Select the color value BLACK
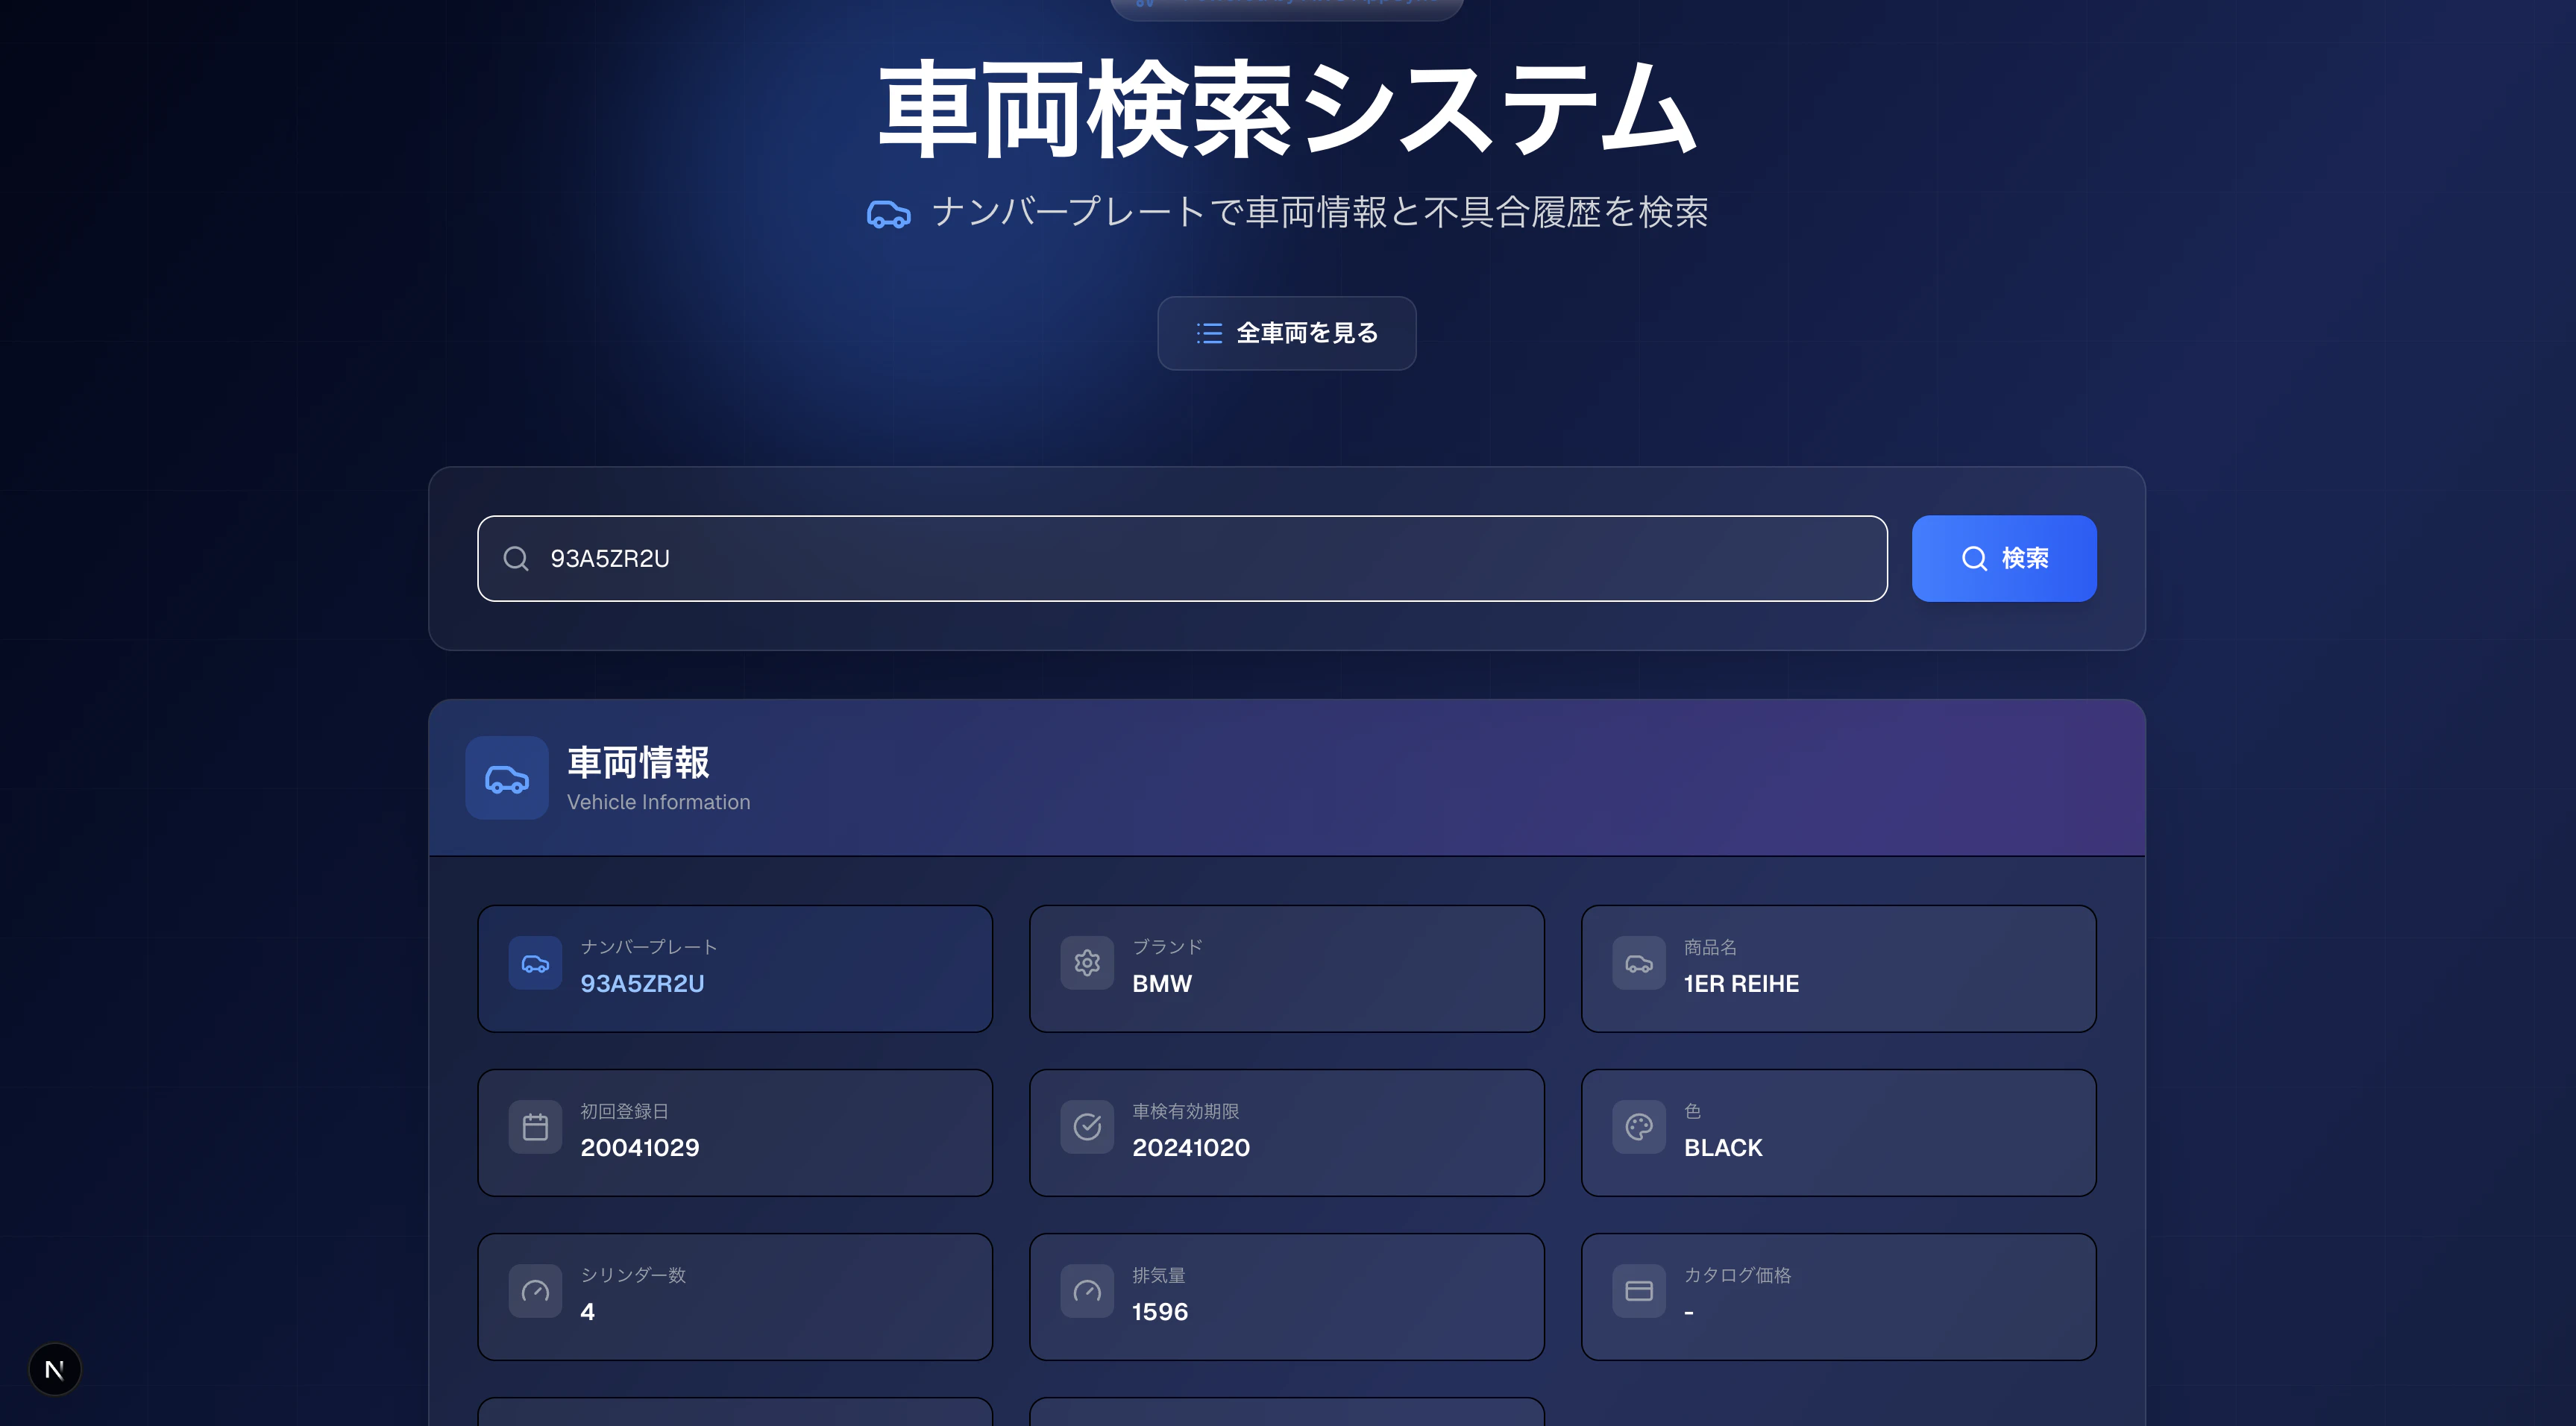 (1723, 1148)
